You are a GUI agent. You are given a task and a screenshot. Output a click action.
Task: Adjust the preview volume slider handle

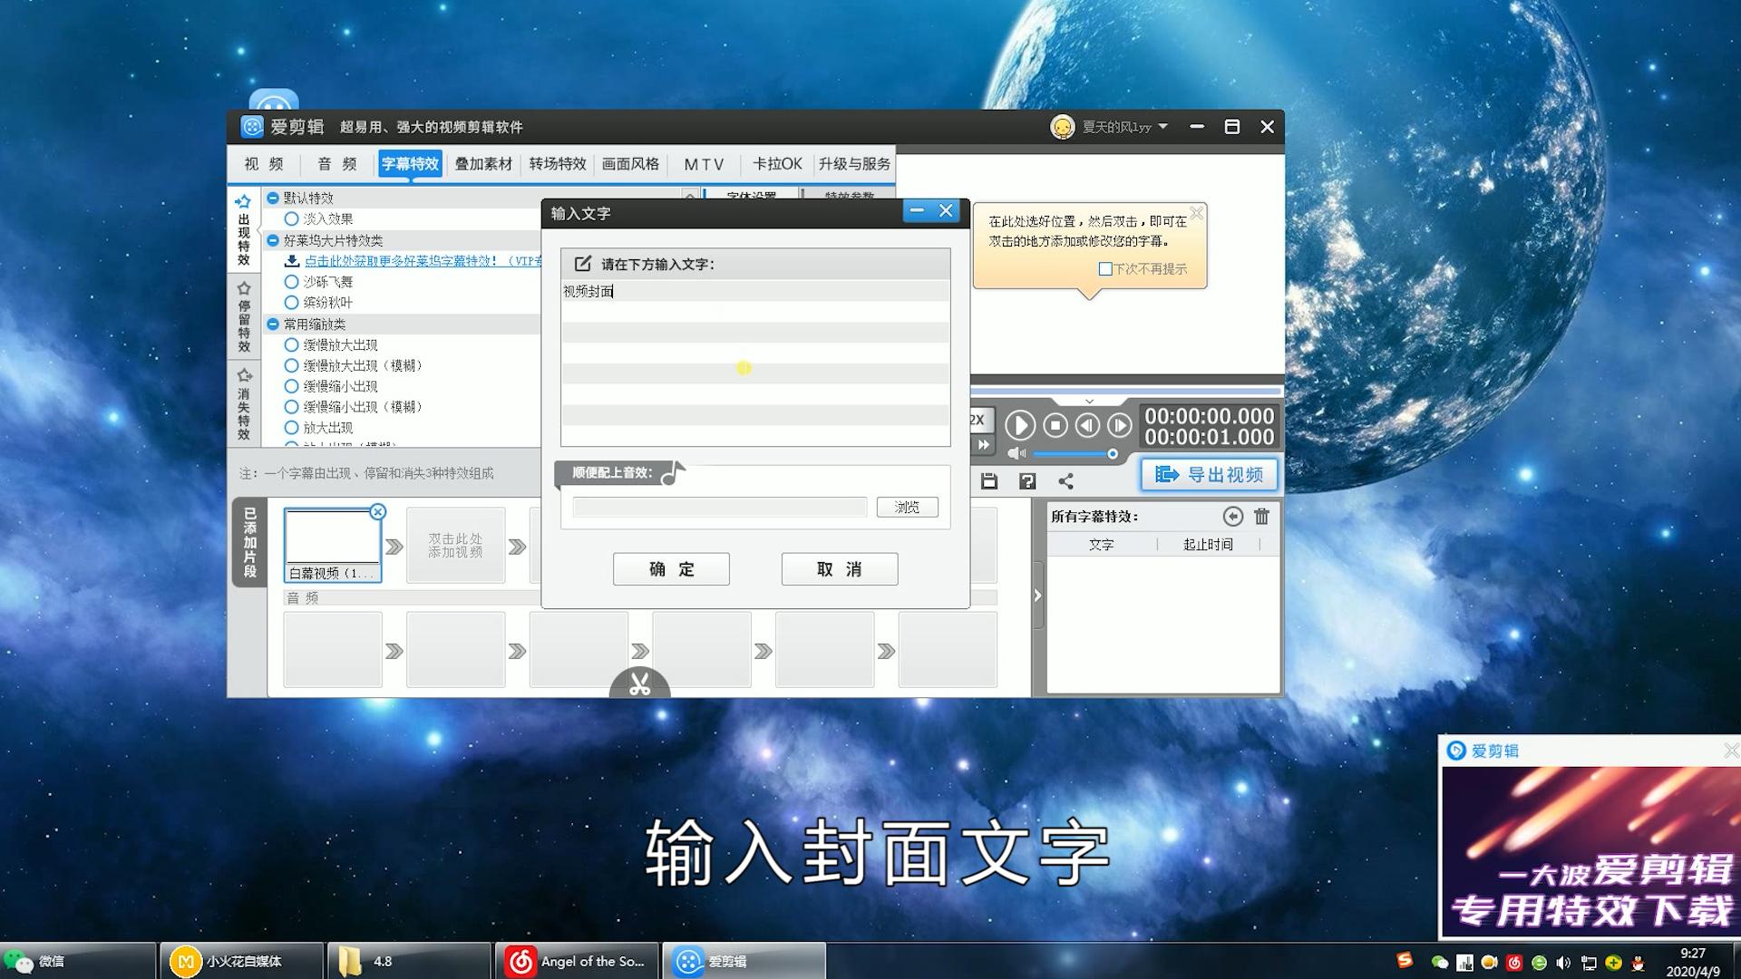click(x=1112, y=453)
